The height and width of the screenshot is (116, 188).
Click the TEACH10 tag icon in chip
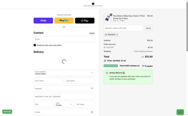pos(106,35)
